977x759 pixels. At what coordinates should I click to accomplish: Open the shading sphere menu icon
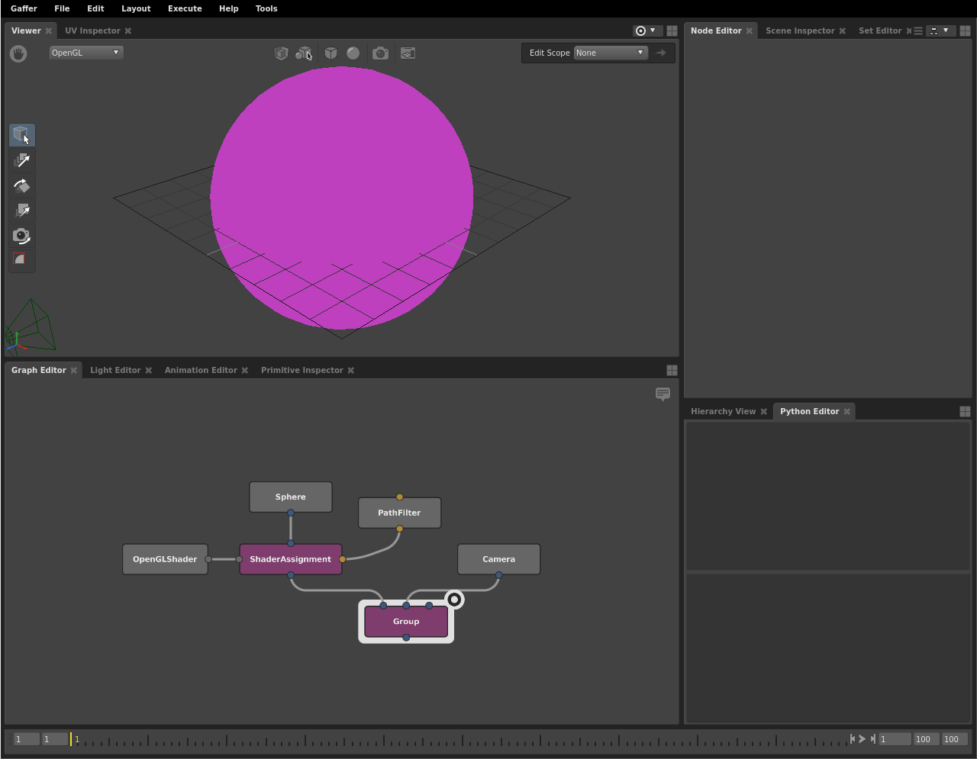tap(353, 53)
